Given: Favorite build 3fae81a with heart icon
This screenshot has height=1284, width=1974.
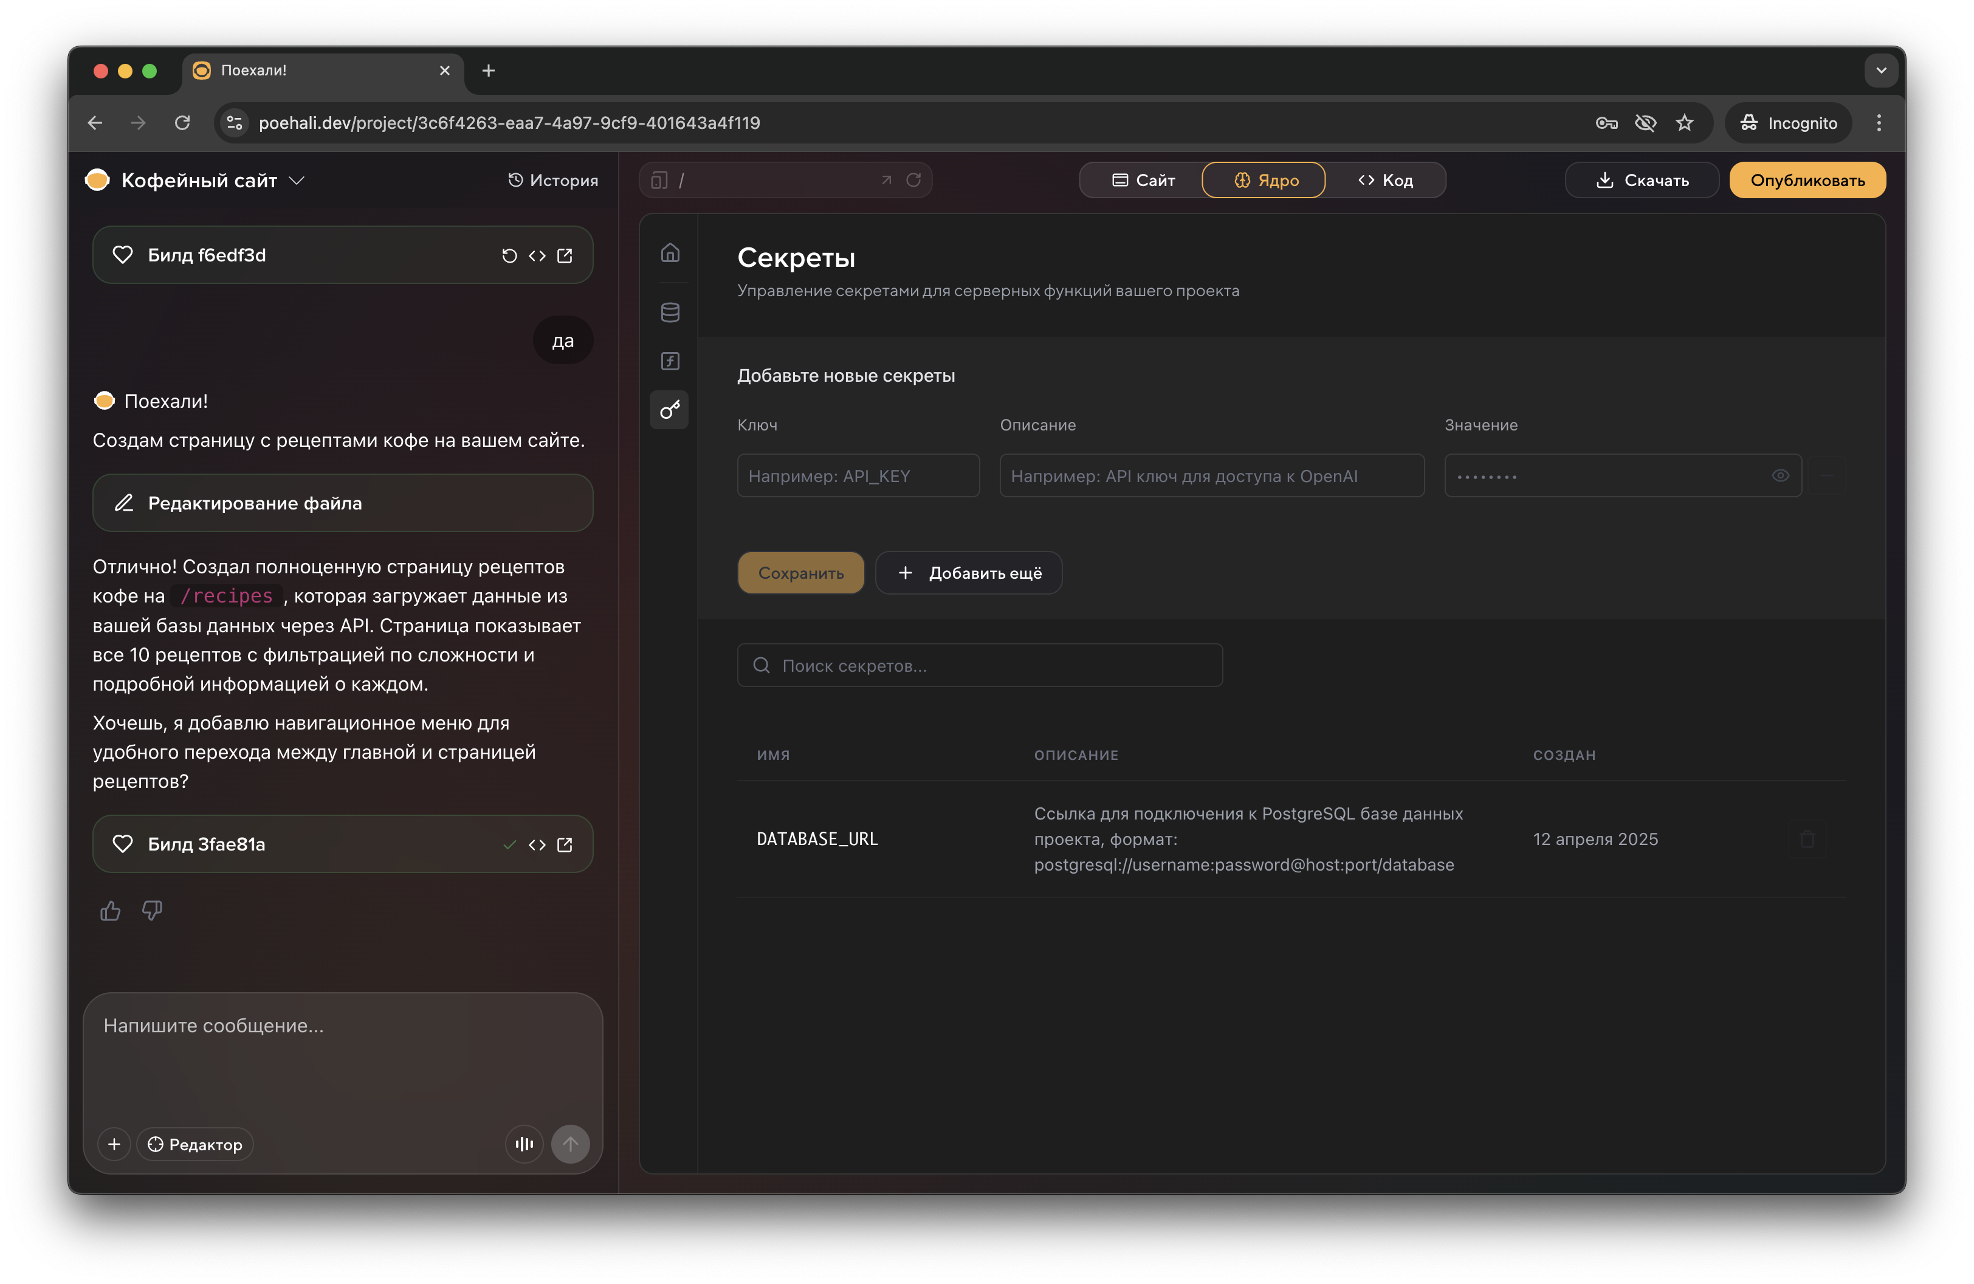Looking at the screenshot, I should point(123,844).
